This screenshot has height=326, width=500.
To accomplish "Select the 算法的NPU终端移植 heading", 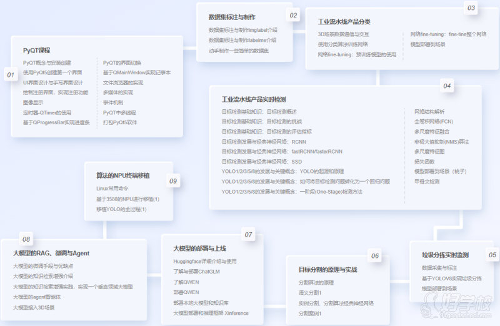I will [x=122, y=175].
